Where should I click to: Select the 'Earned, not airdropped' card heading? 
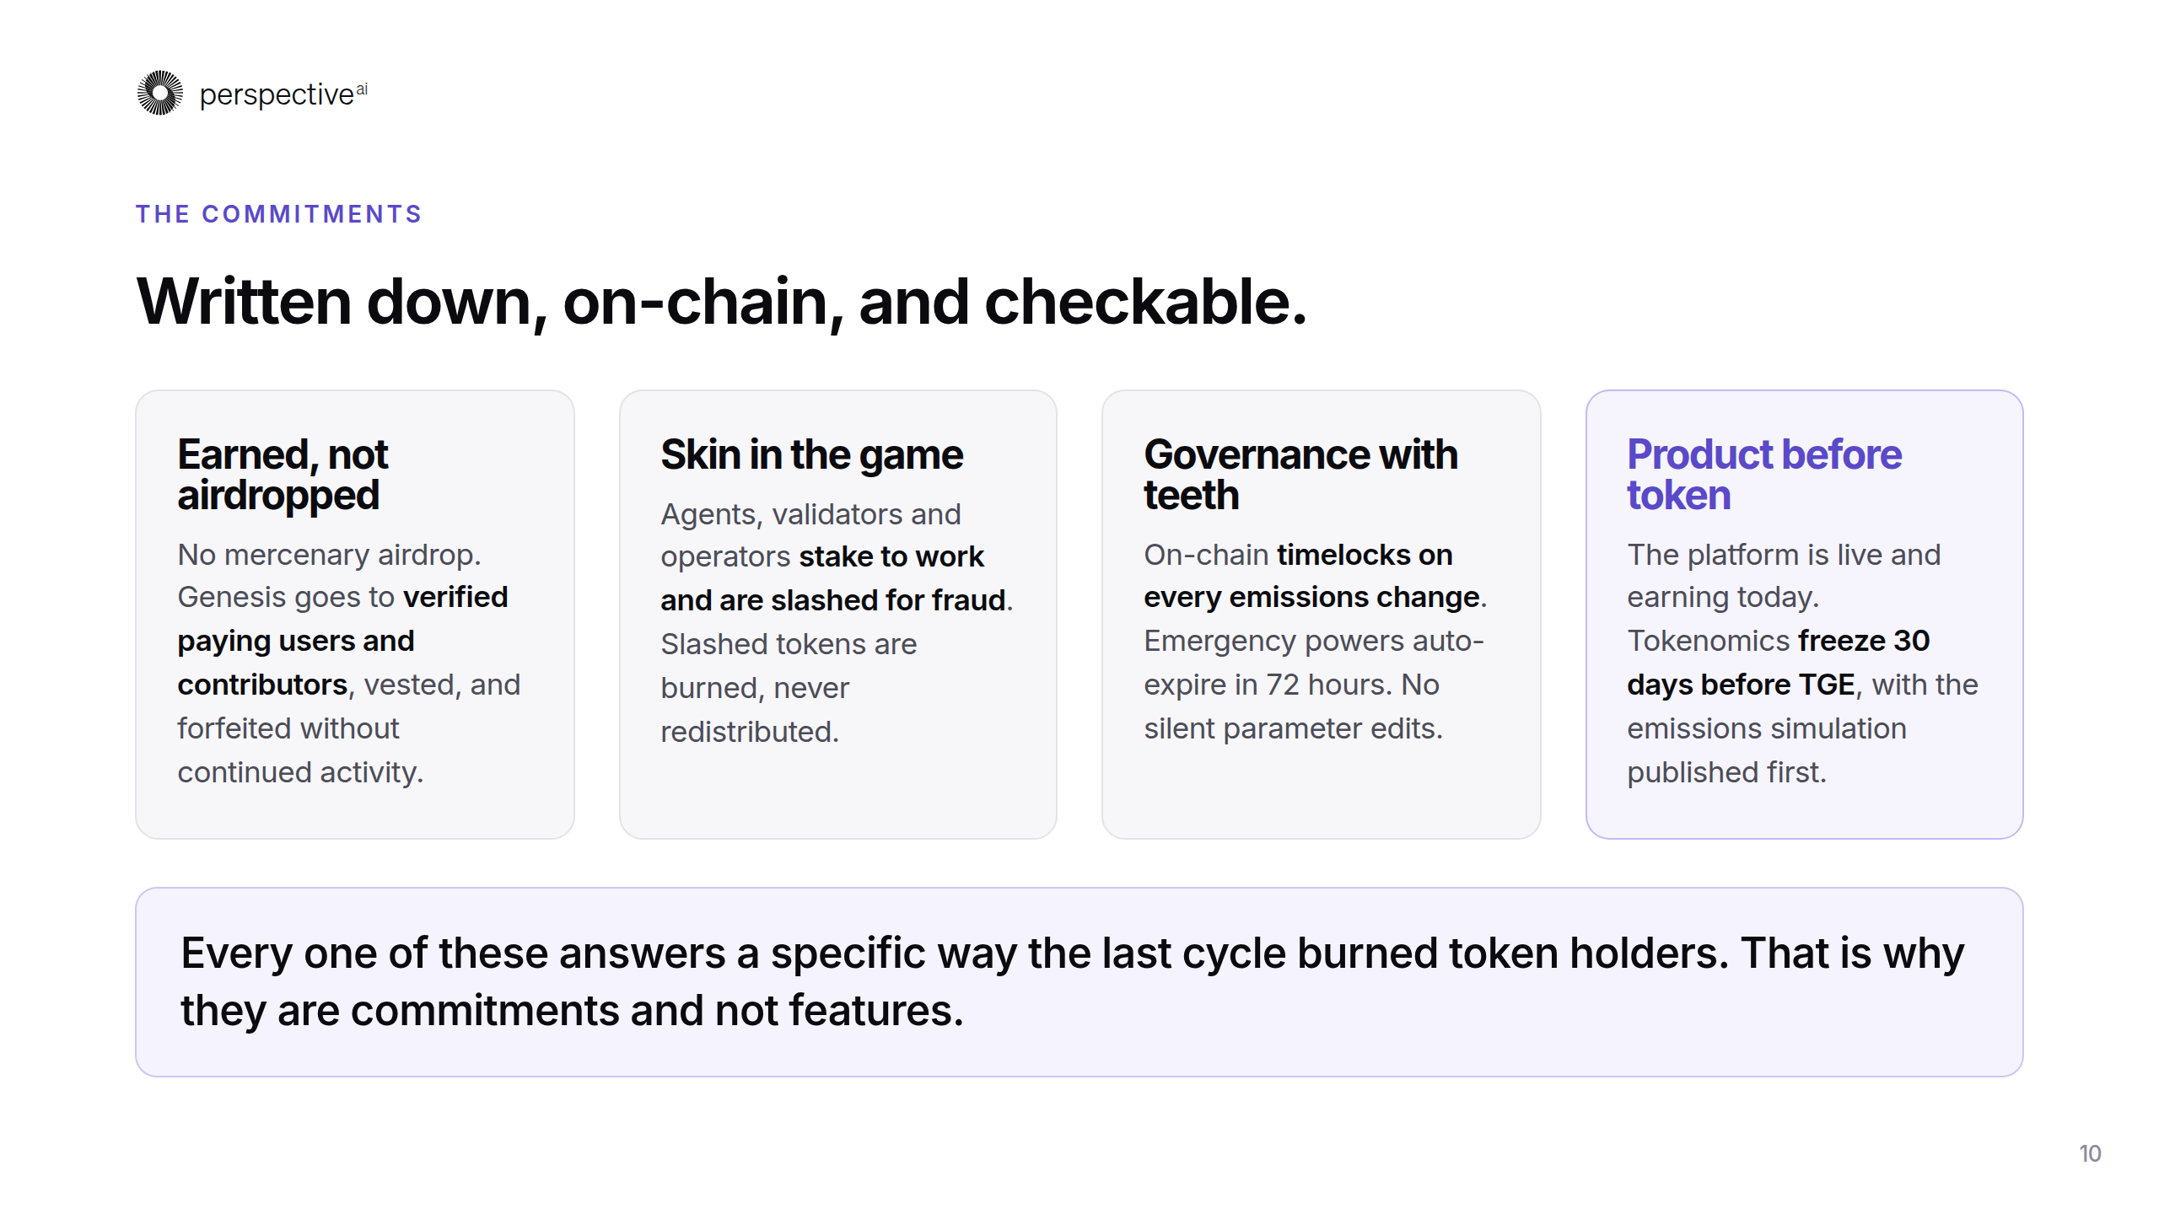click(x=283, y=475)
